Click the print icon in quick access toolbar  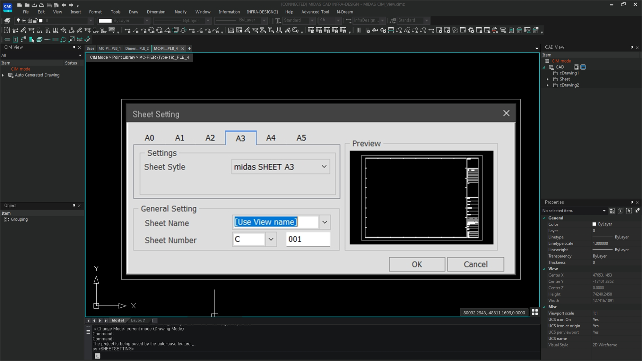pyautogui.click(x=49, y=5)
